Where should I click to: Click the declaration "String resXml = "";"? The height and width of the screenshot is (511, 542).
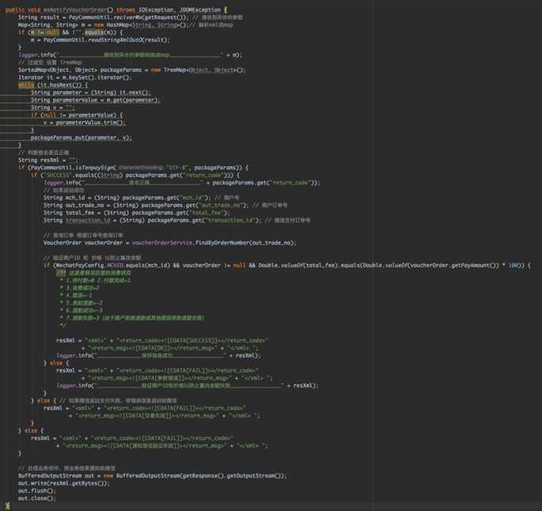pos(48,160)
